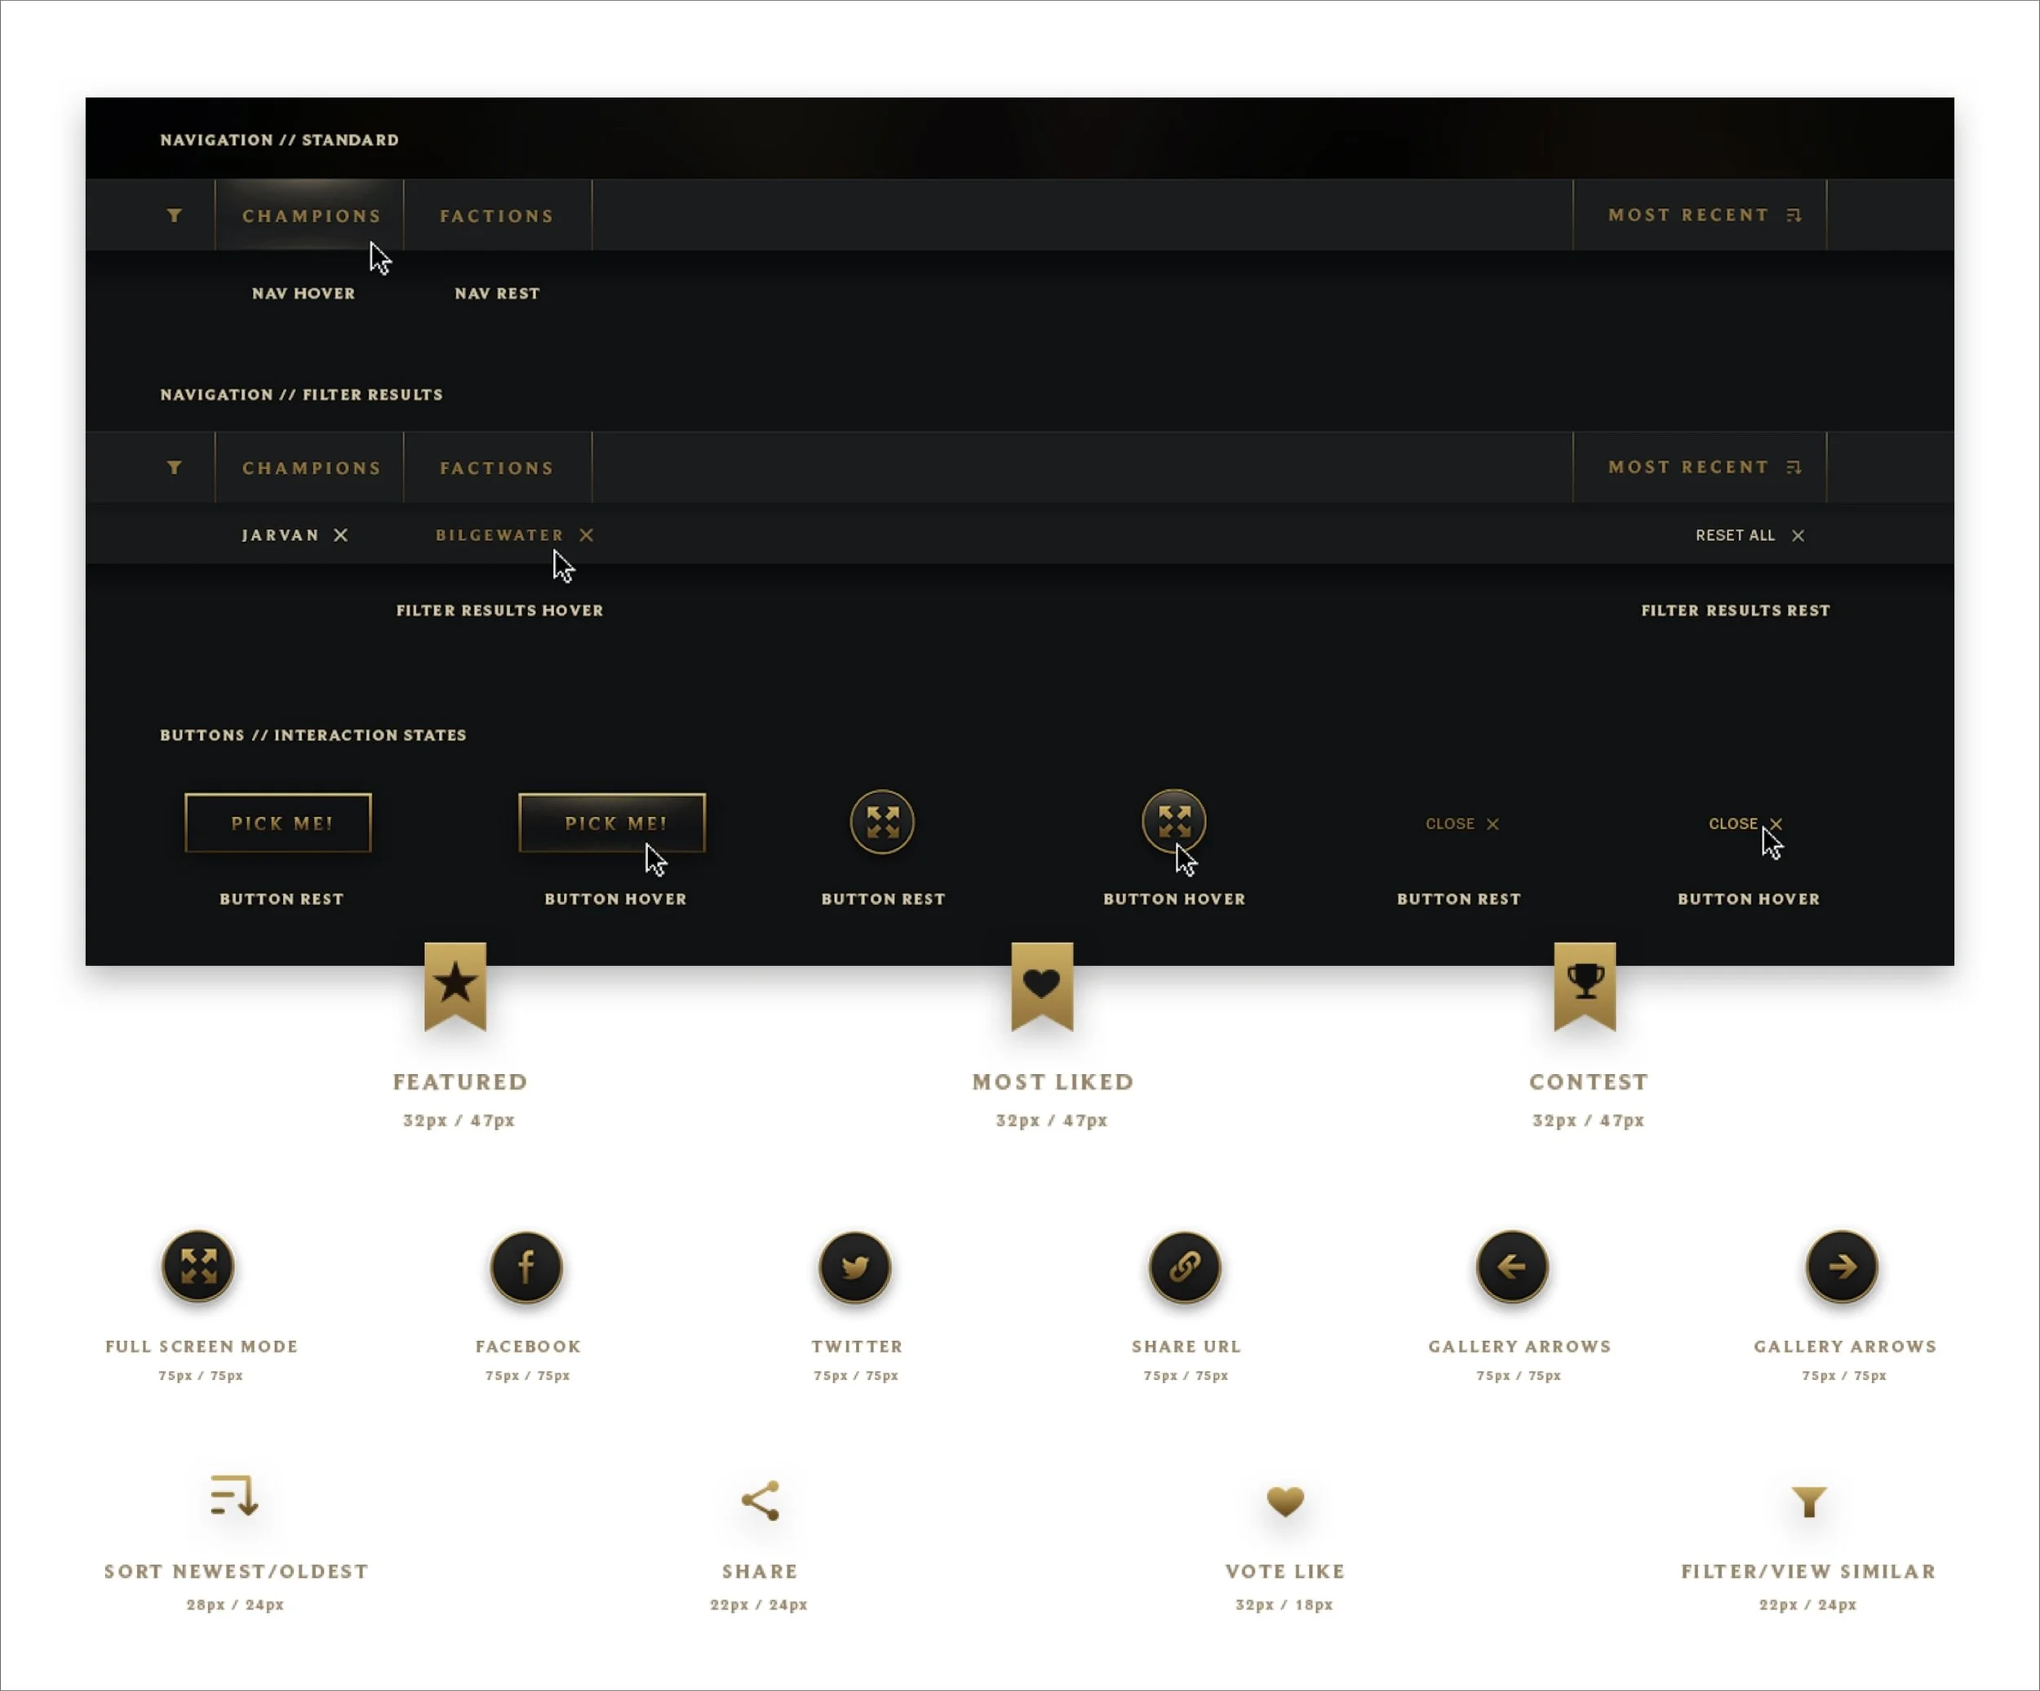The height and width of the screenshot is (1691, 2040).
Task: Click the Most Liked heart ribbon
Action: click(1041, 983)
